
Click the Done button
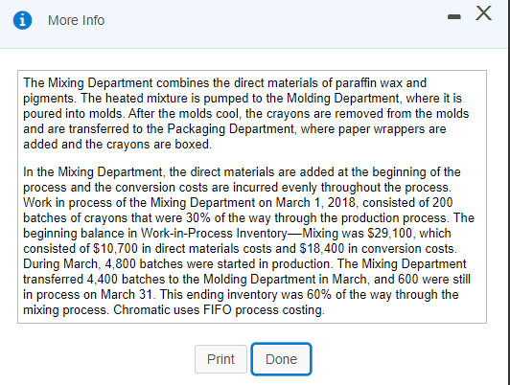coord(281,359)
